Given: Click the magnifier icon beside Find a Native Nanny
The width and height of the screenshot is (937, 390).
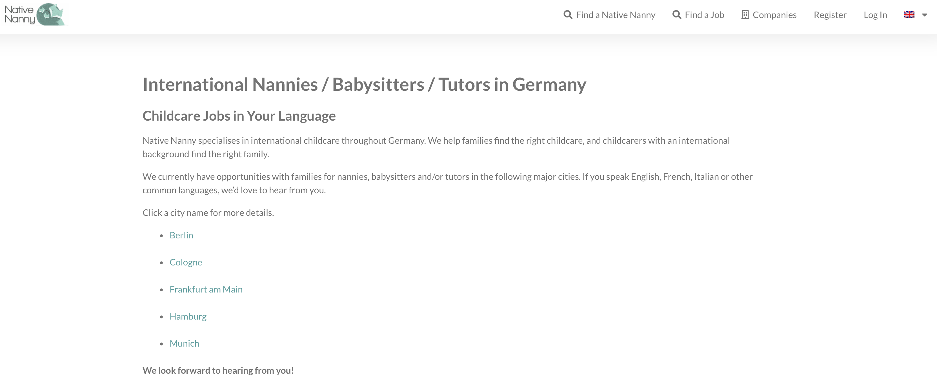Looking at the screenshot, I should click(568, 15).
